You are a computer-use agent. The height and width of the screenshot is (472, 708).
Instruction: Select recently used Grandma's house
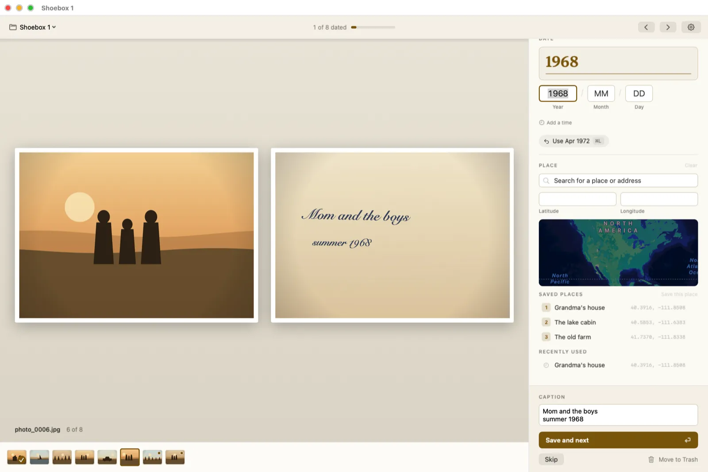tap(618, 365)
